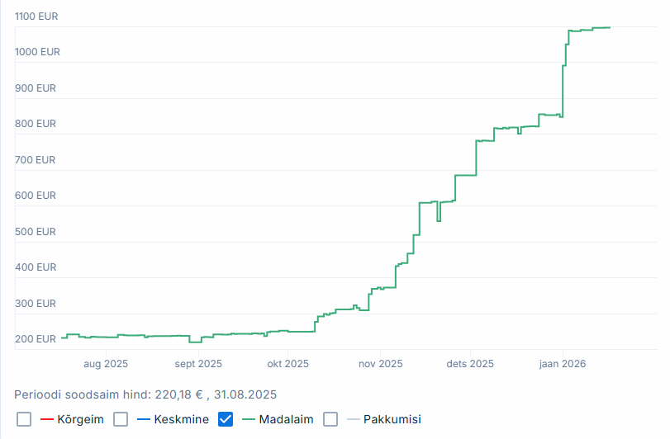This screenshot has height=439, width=670.
Task: Uncheck the Madalaim checkbox
Action: click(x=226, y=419)
